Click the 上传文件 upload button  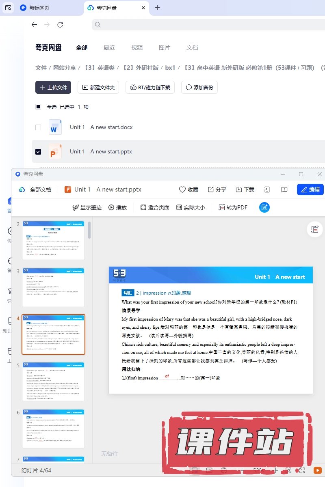pyautogui.click(x=53, y=87)
